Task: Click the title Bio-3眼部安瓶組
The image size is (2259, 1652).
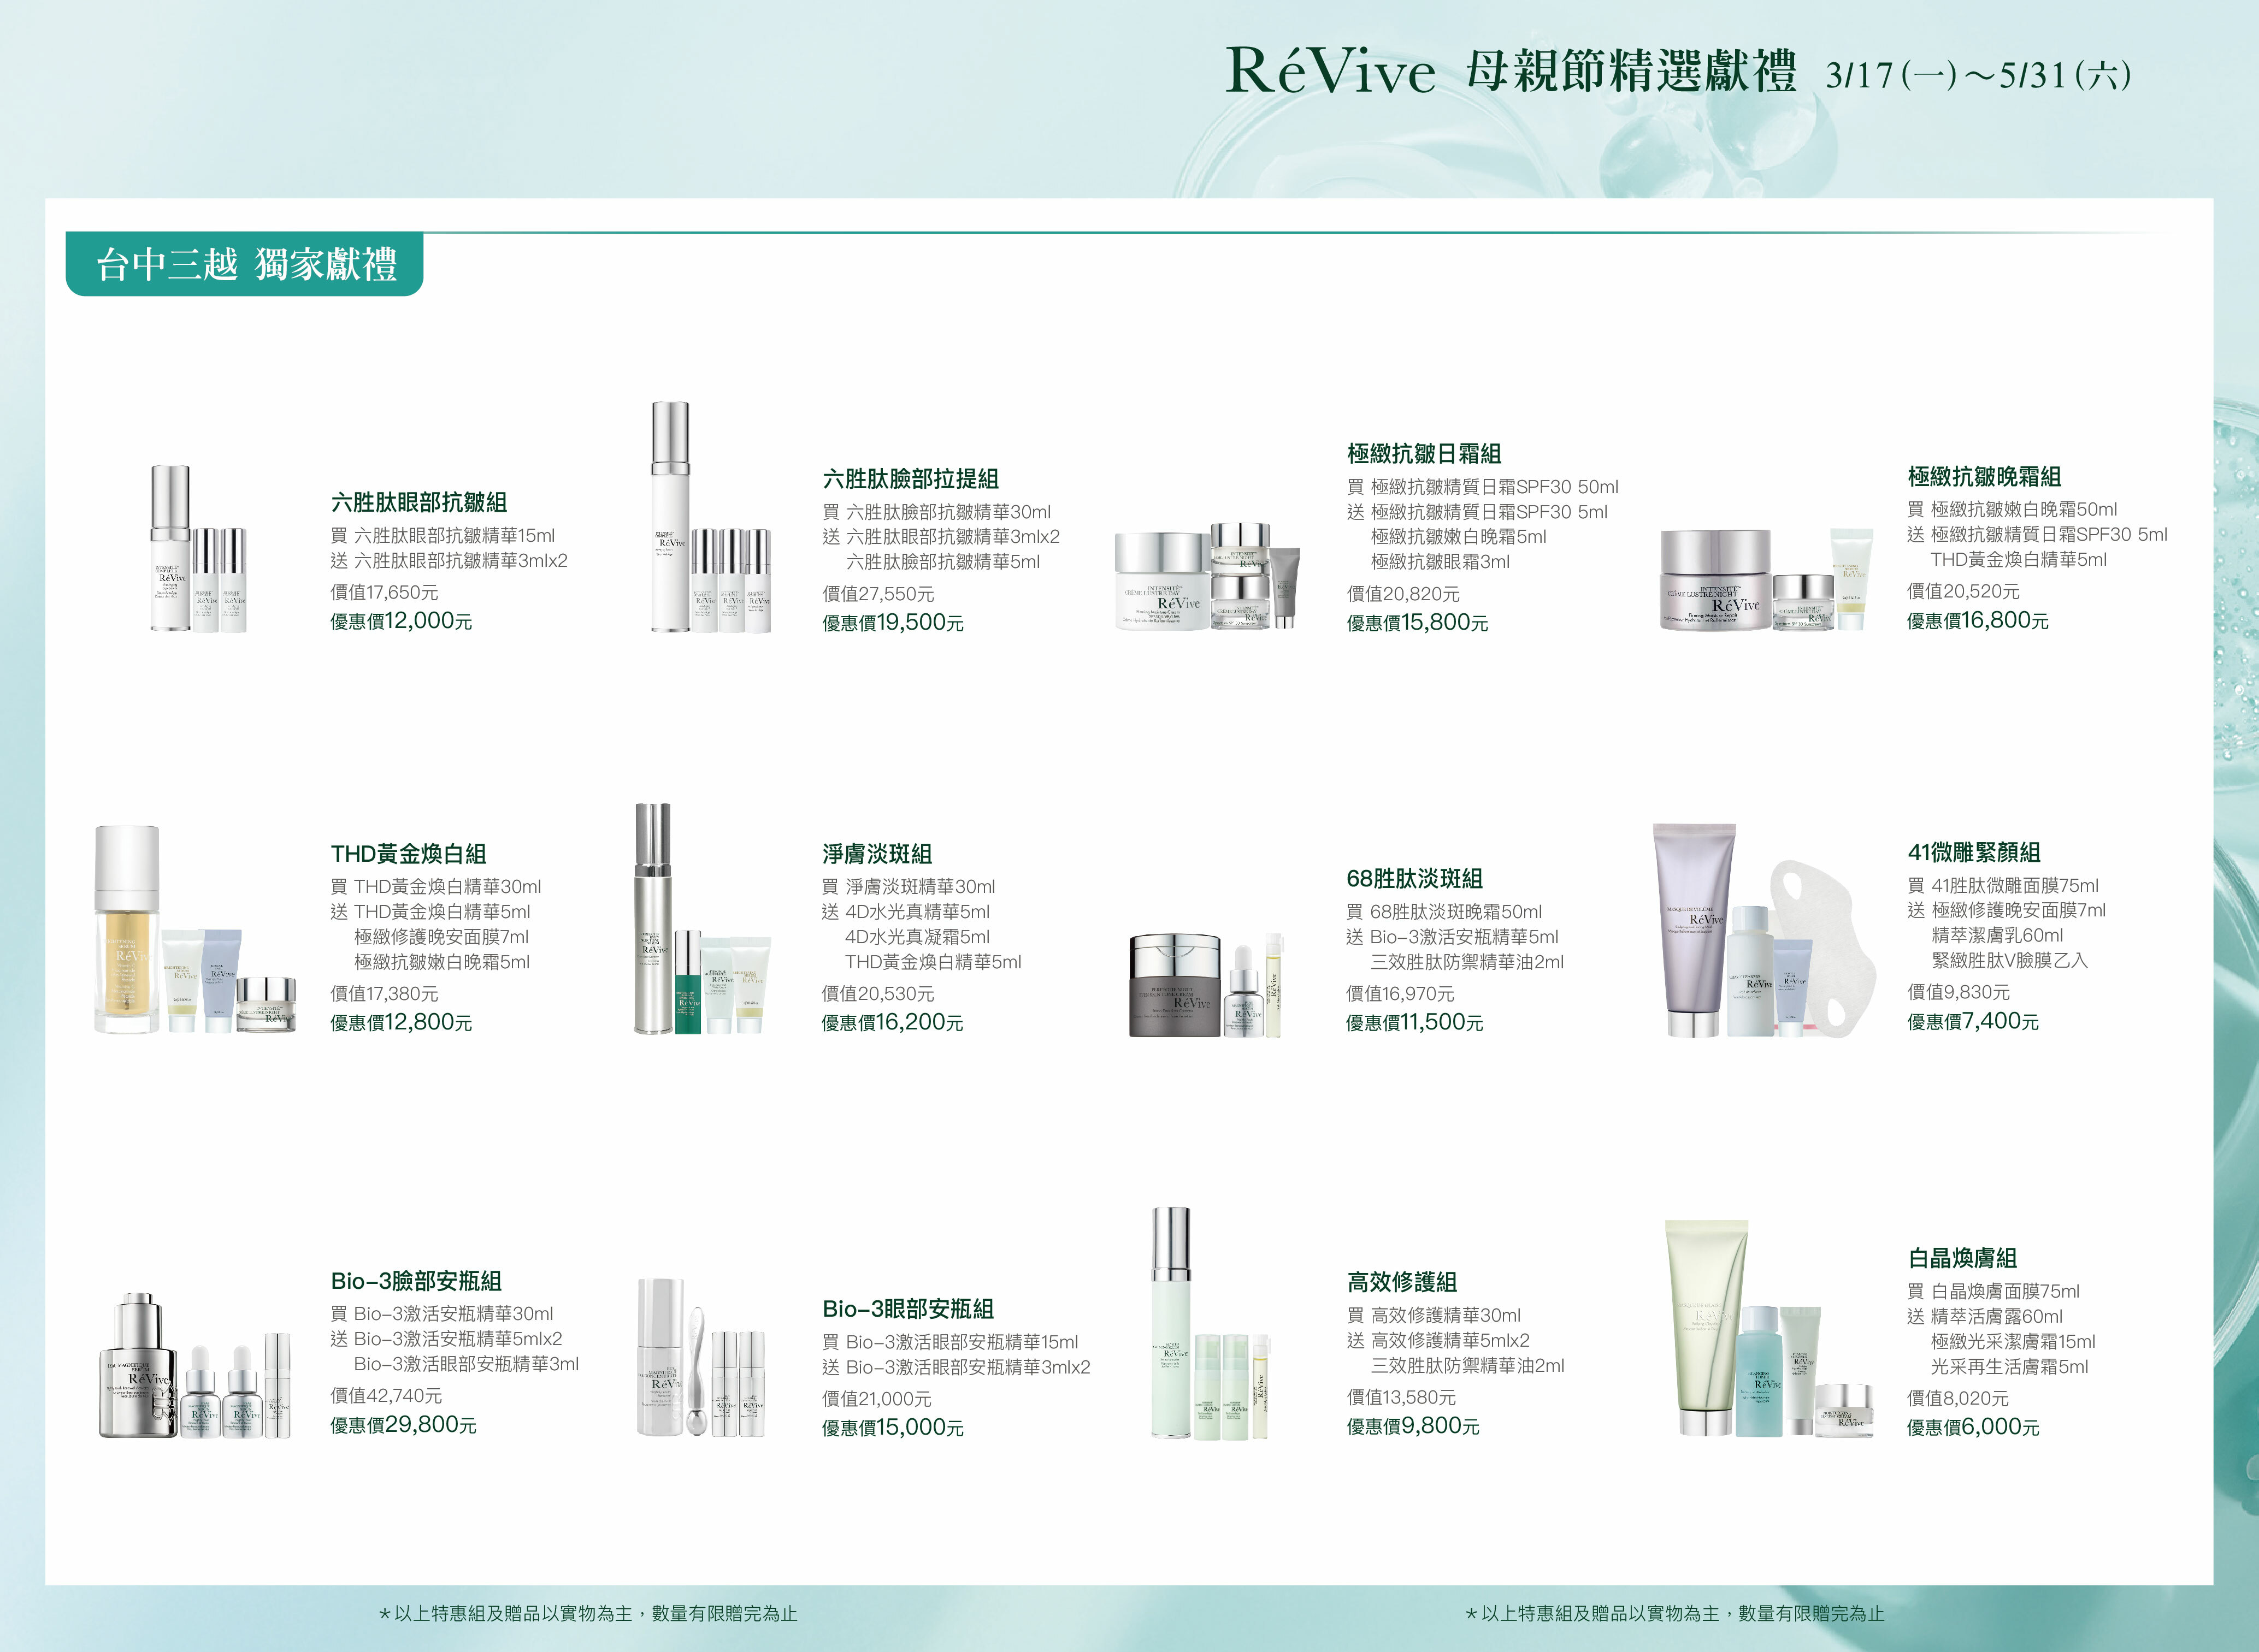Action: 909,1309
